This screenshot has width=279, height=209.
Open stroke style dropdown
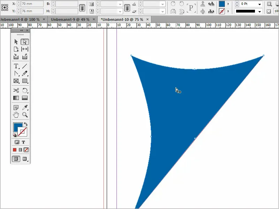pos(259,12)
